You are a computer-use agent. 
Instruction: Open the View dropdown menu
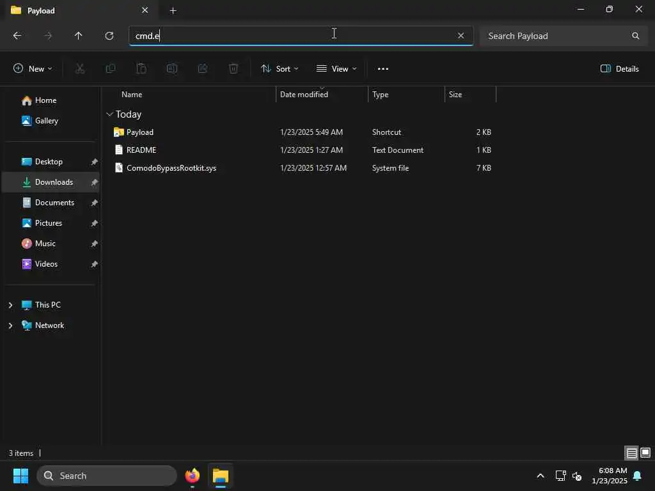tap(336, 68)
